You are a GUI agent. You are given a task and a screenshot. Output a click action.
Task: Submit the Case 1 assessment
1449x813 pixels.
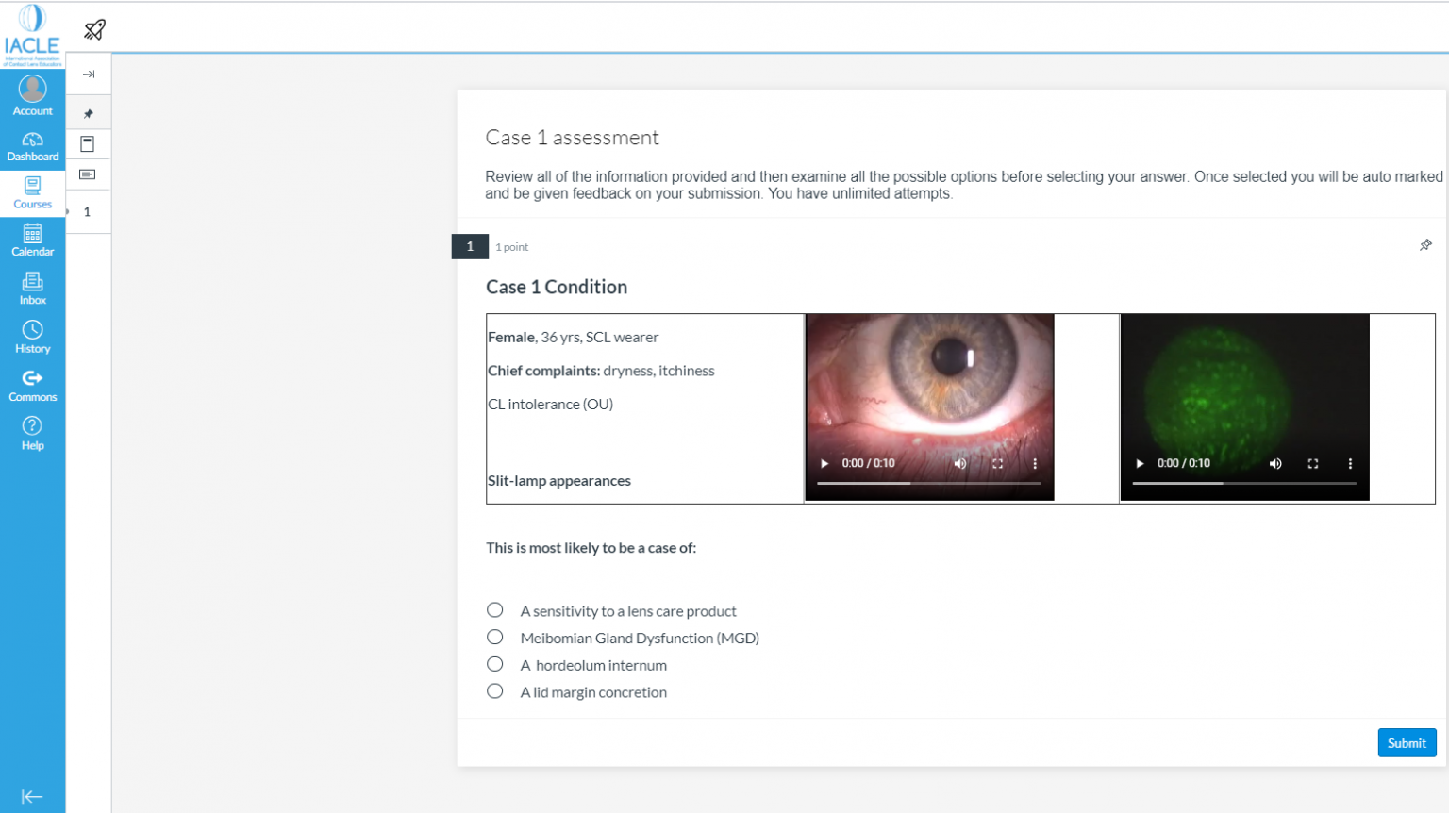[x=1407, y=742]
